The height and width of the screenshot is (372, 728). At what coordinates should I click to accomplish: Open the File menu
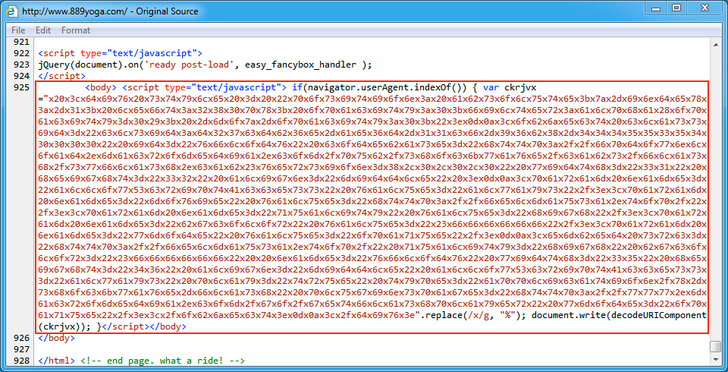click(18, 30)
